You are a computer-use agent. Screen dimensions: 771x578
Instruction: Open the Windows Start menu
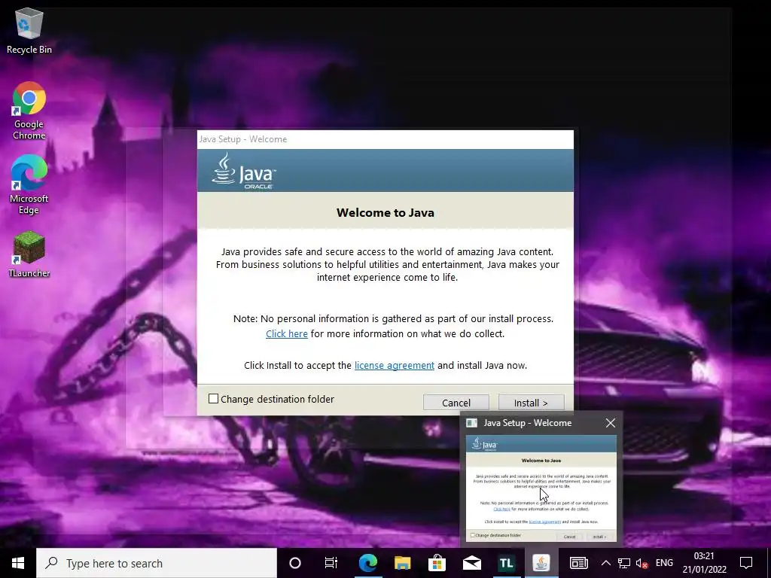pyautogui.click(x=18, y=563)
